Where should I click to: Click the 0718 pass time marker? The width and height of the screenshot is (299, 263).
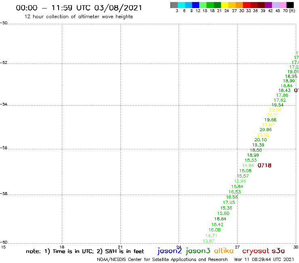pyautogui.click(x=264, y=165)
